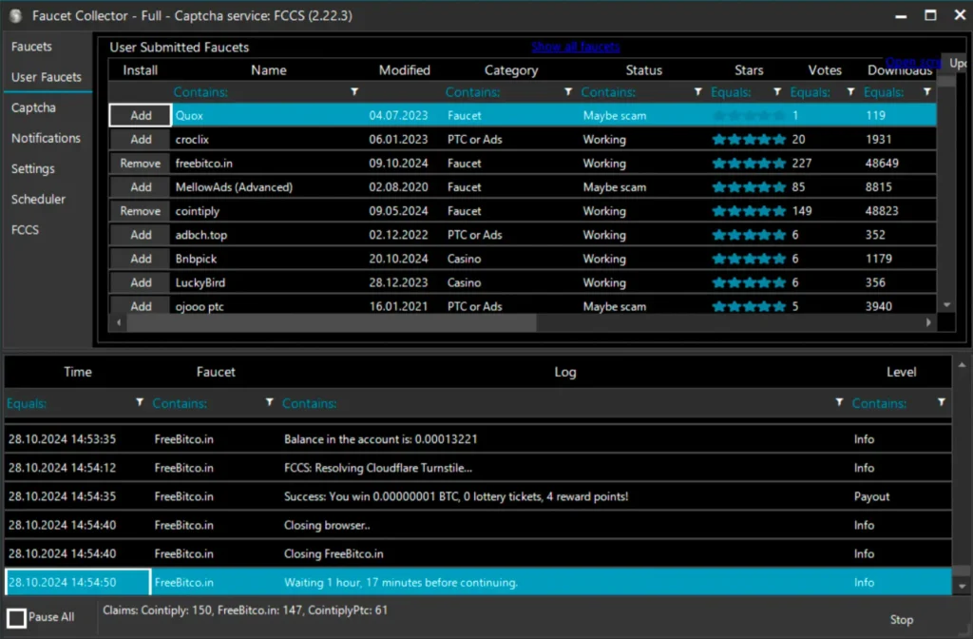Select the User Faucets sidebar tab
Viewport: 973px width, 639px height.
[x=47, y=77]
